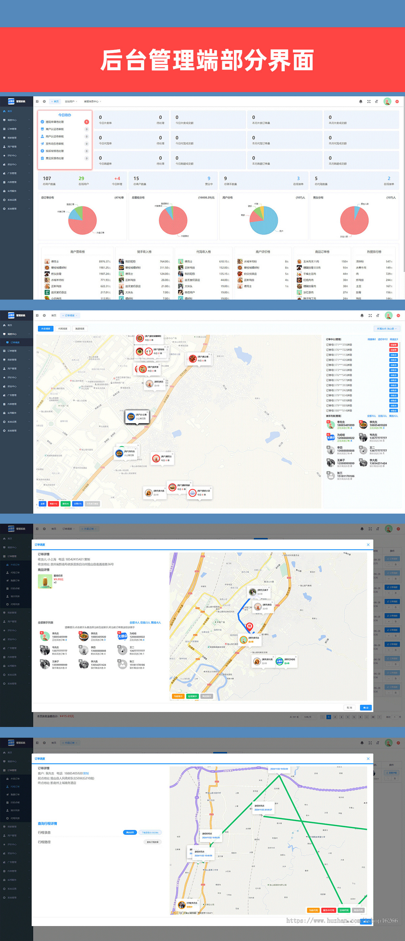The width and height of the screenshot is (405, 941).
Task: Open order 订单号:171***378 详细 row
Action: point(362,345)
